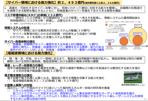Click the line starting 常時継続的にリスクを分析・評価し
Screen dimensions: 148x101
point(53,20)
